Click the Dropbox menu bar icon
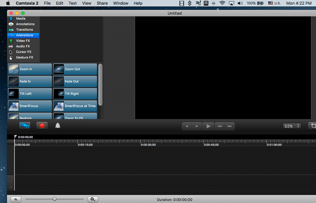316x203 pixels. coord(190,3)
